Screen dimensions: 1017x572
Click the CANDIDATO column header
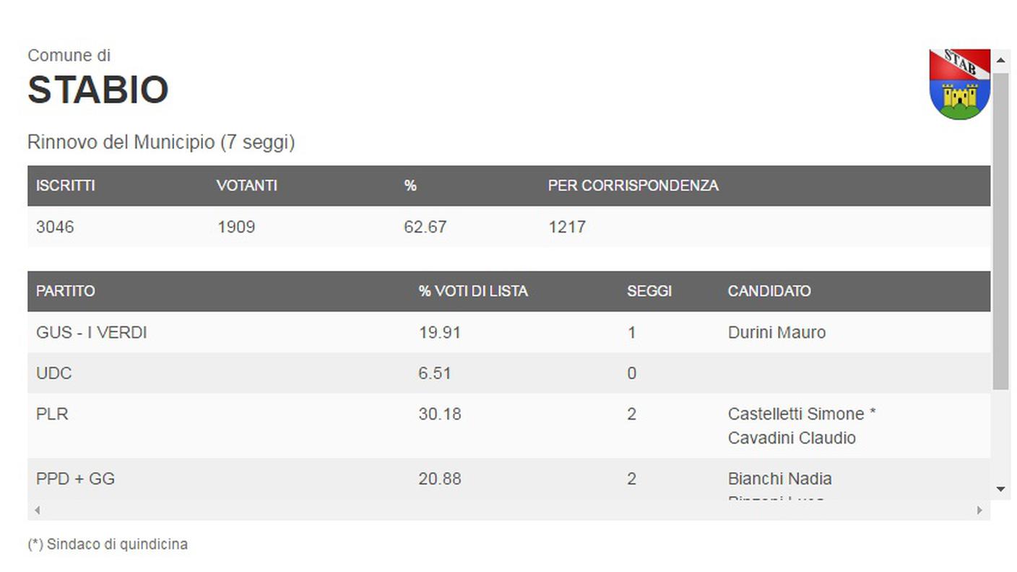769,291
